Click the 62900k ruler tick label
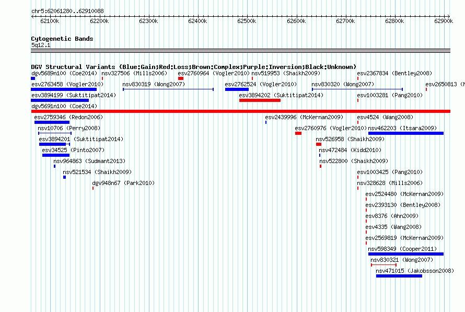The width and height of the screenshot is (465, 312). [x=444, y=21]
